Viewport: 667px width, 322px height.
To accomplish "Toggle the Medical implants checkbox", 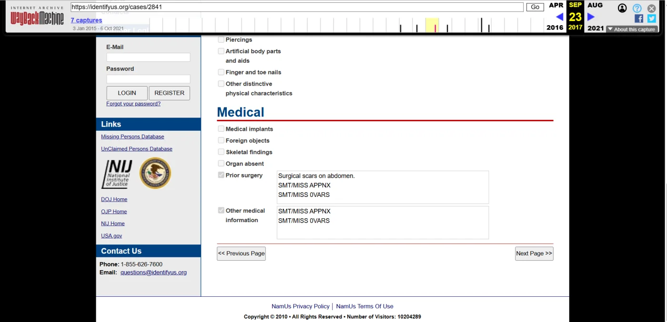I will click(x=221, y=129).
